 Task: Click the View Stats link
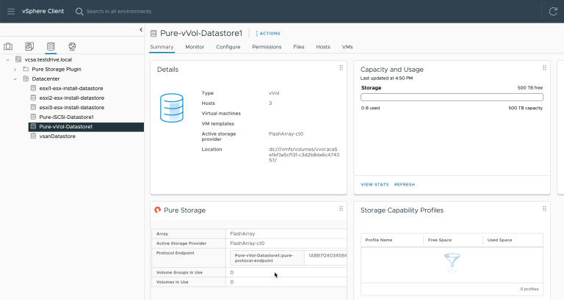(375, 184)
